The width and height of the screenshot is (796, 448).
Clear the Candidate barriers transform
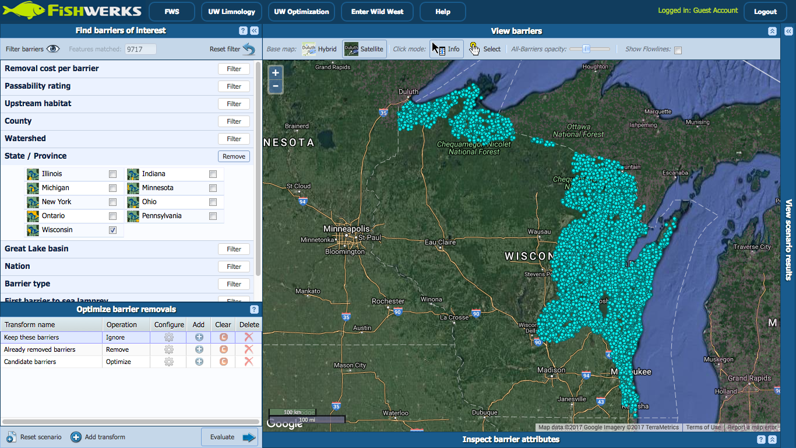click(x=223, y=362)
